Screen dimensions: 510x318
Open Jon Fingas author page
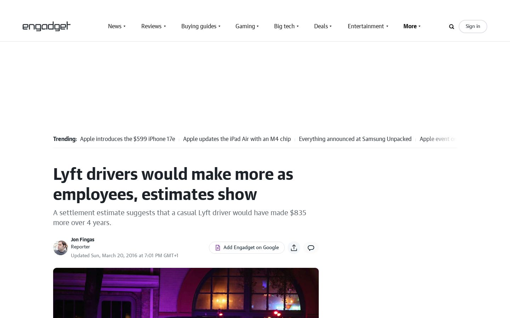pyautogui.click(x=83, y=240)
